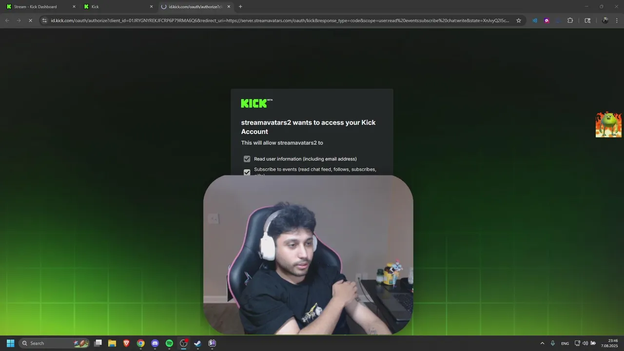Close the Stream - Kick Dashboard tab
Image resolution: width=624 pixels, height=351 pixels.
click(x=74, y=7)
